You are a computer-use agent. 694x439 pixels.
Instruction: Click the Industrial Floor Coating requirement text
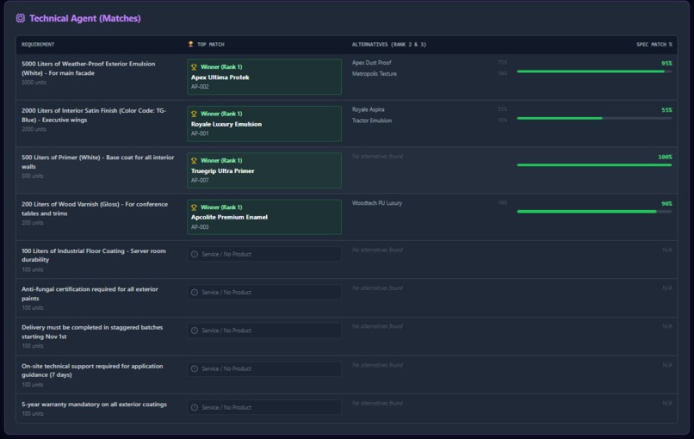(94, 256)
